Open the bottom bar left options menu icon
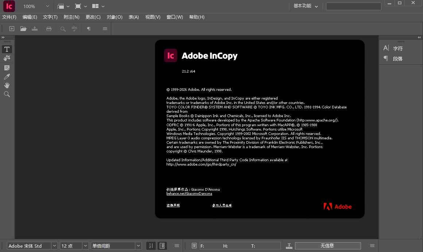This screenshot has width=423, height=252. click(x=177, y=246)
